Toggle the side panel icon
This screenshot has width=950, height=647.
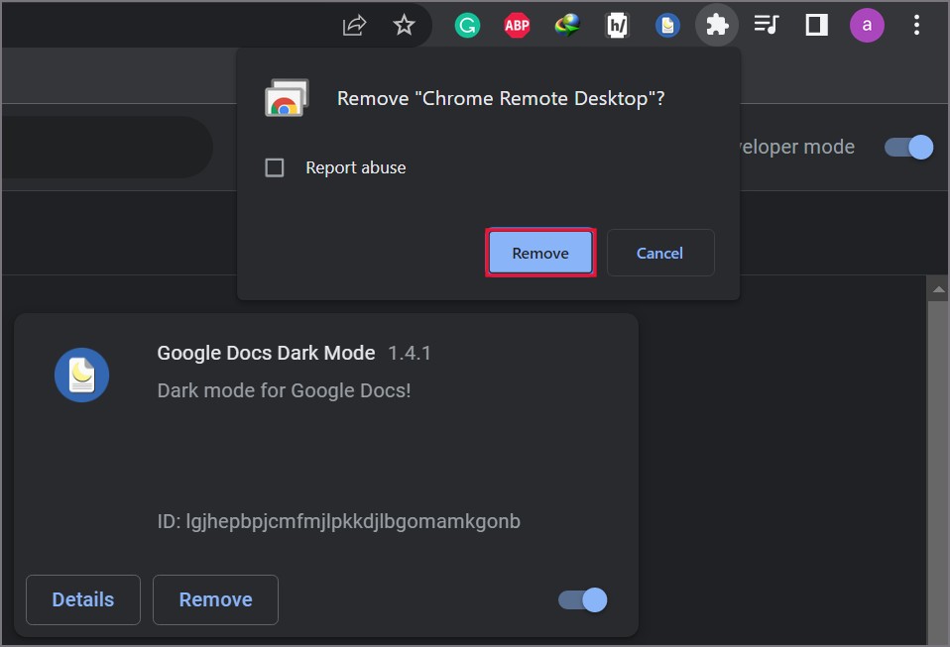(x=816, y=26)
